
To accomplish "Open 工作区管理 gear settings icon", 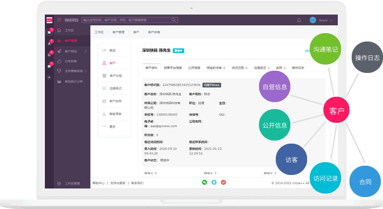I will 59,183.
